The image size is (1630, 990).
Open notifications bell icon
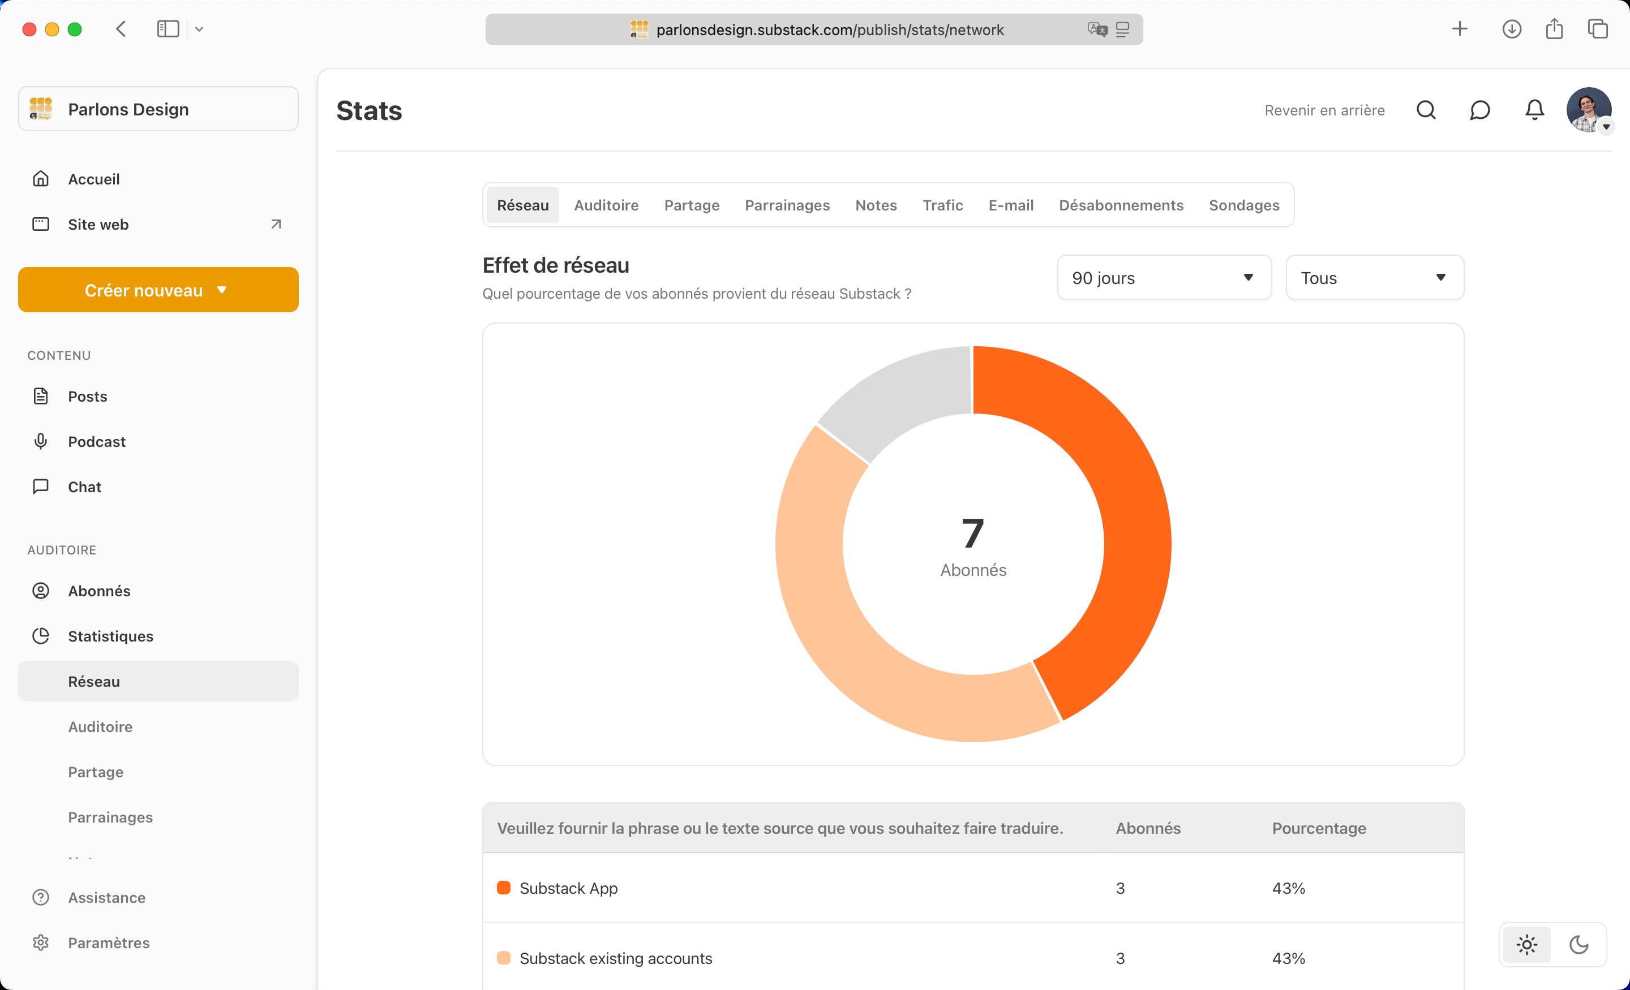click(x=1534, y=110)
